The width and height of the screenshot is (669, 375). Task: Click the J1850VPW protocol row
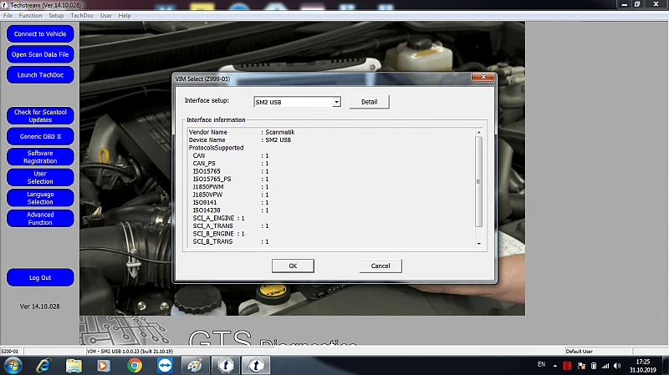[x=231, y=195]
